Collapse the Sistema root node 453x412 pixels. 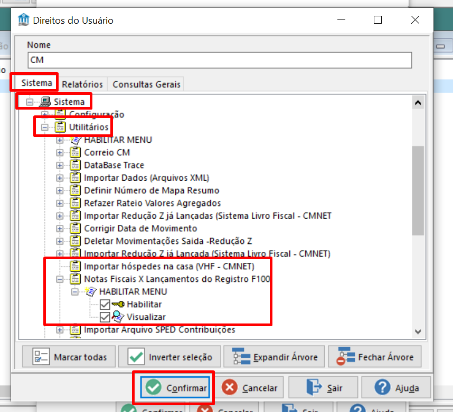[30, 102]
